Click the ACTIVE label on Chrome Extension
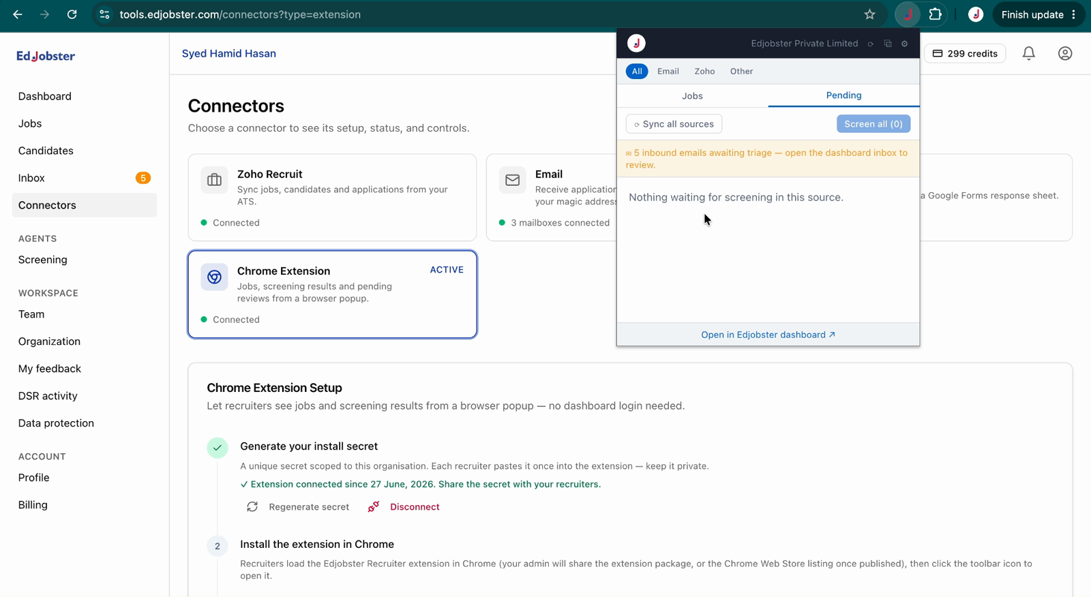Image resolution: width=1091 pixels, height=597 pixels. tap(447, 270)
